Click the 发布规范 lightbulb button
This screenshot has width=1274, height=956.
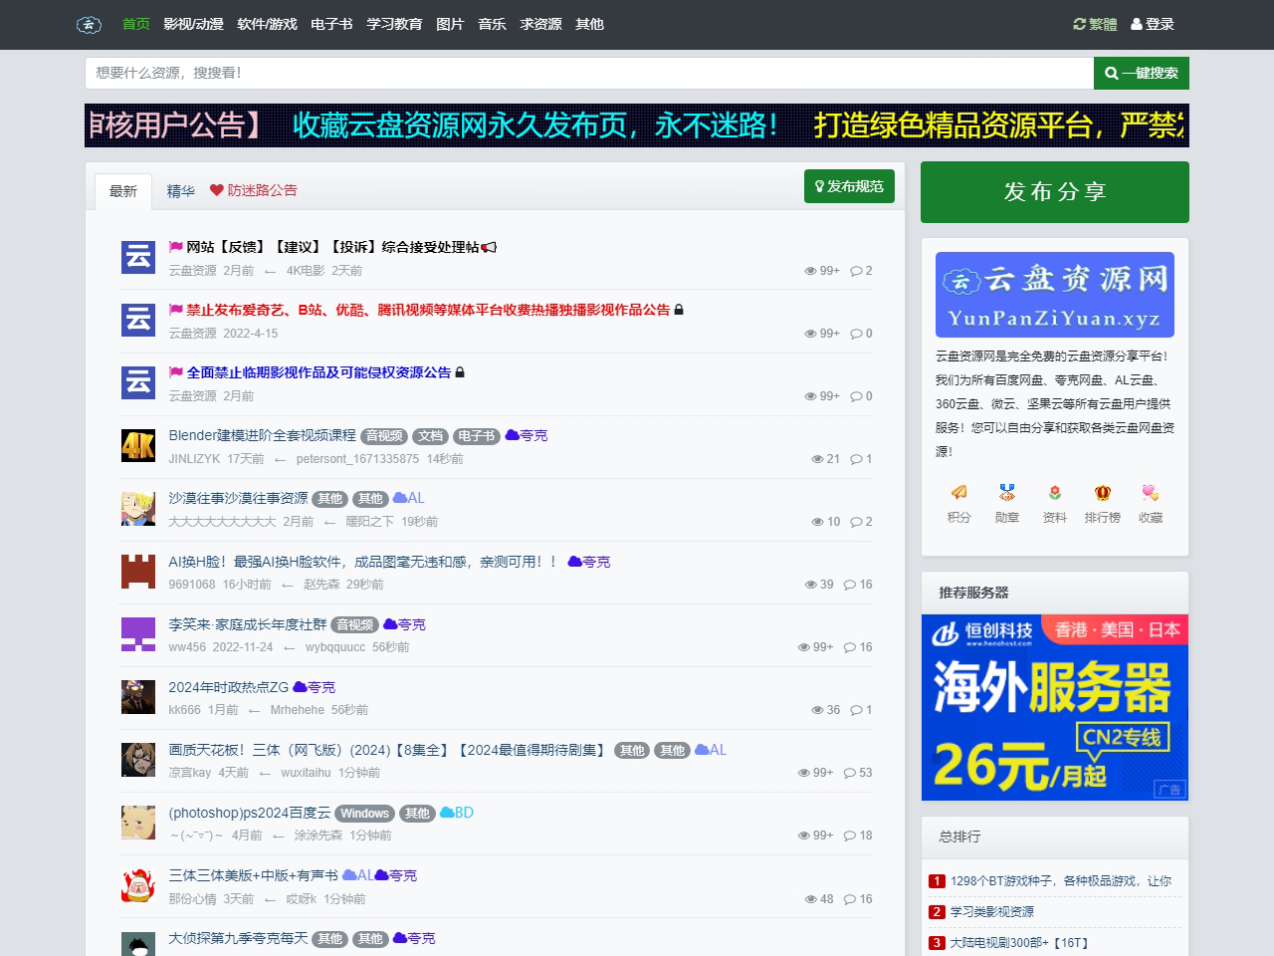[849, 186]
